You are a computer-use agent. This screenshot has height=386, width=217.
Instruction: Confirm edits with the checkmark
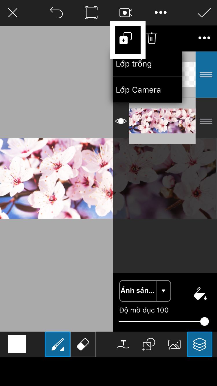(204, 13)
